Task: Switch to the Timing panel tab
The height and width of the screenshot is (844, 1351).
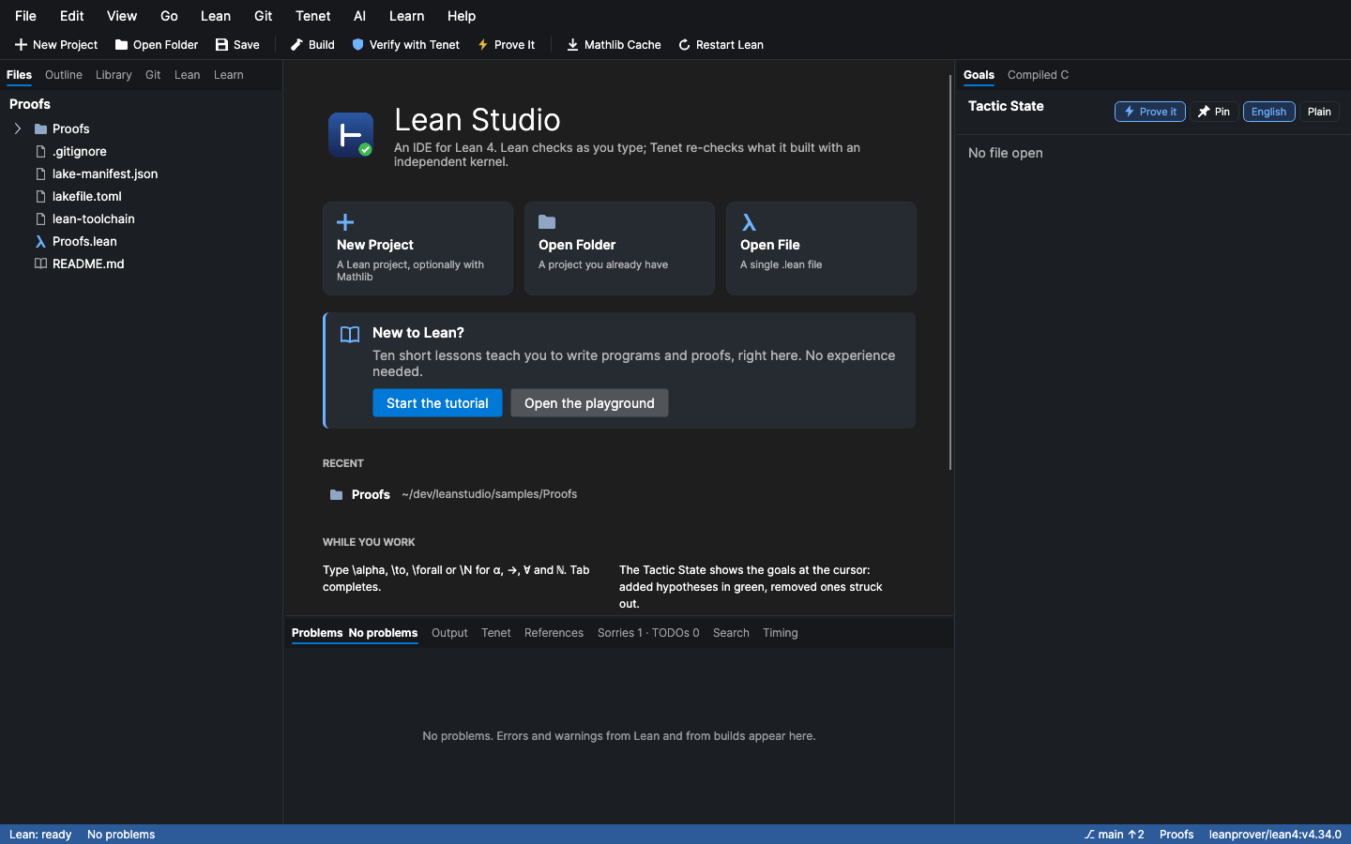Action: (781, 633)
